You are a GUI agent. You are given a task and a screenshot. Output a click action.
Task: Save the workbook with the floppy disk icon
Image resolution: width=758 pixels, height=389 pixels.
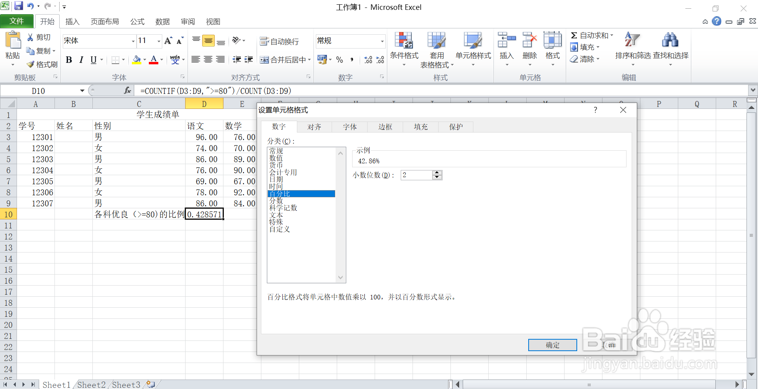click(19, 6)
